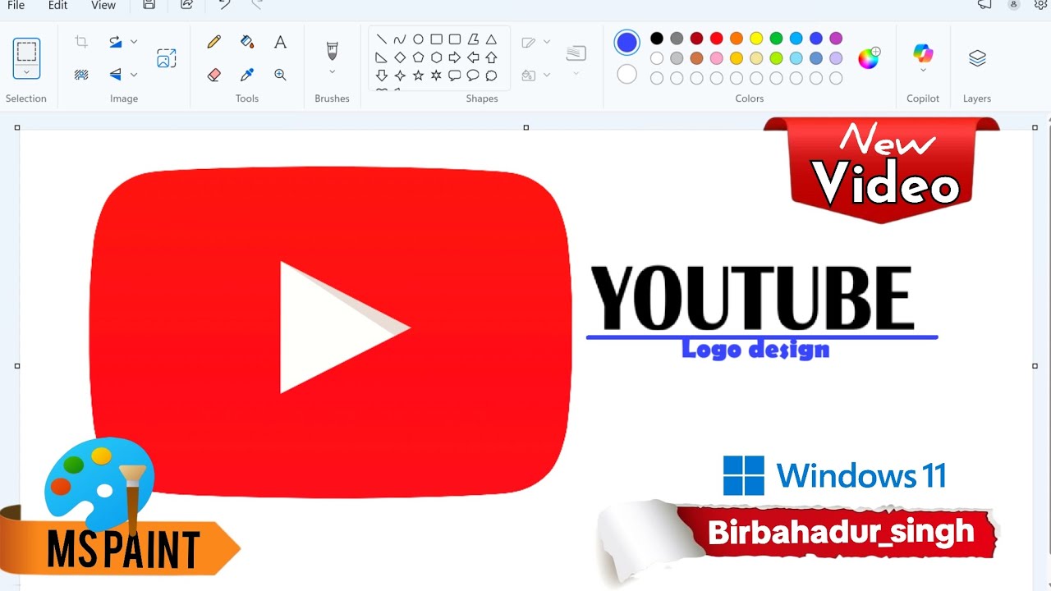Image resolution: width=1051 pixels, height=591 pixels.
Task: Expand the Flip dropdown arrow
Action: coord(134,75)
